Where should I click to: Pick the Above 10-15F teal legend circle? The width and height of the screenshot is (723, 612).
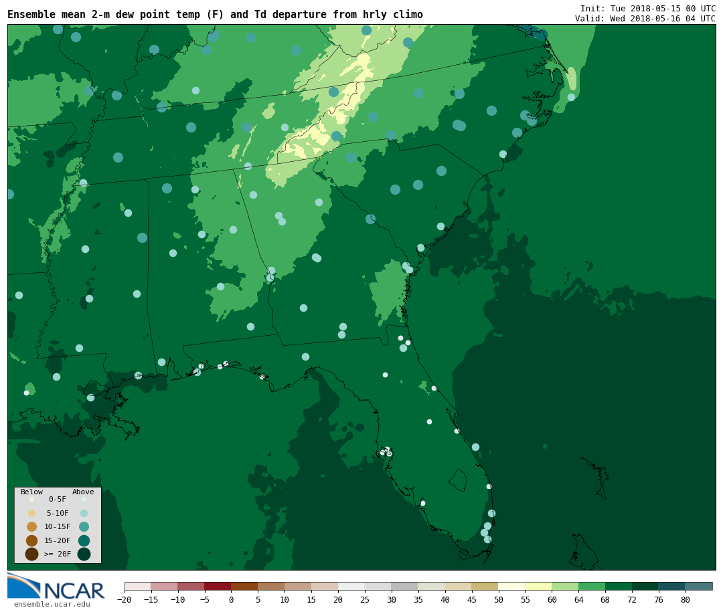(84, 527)
